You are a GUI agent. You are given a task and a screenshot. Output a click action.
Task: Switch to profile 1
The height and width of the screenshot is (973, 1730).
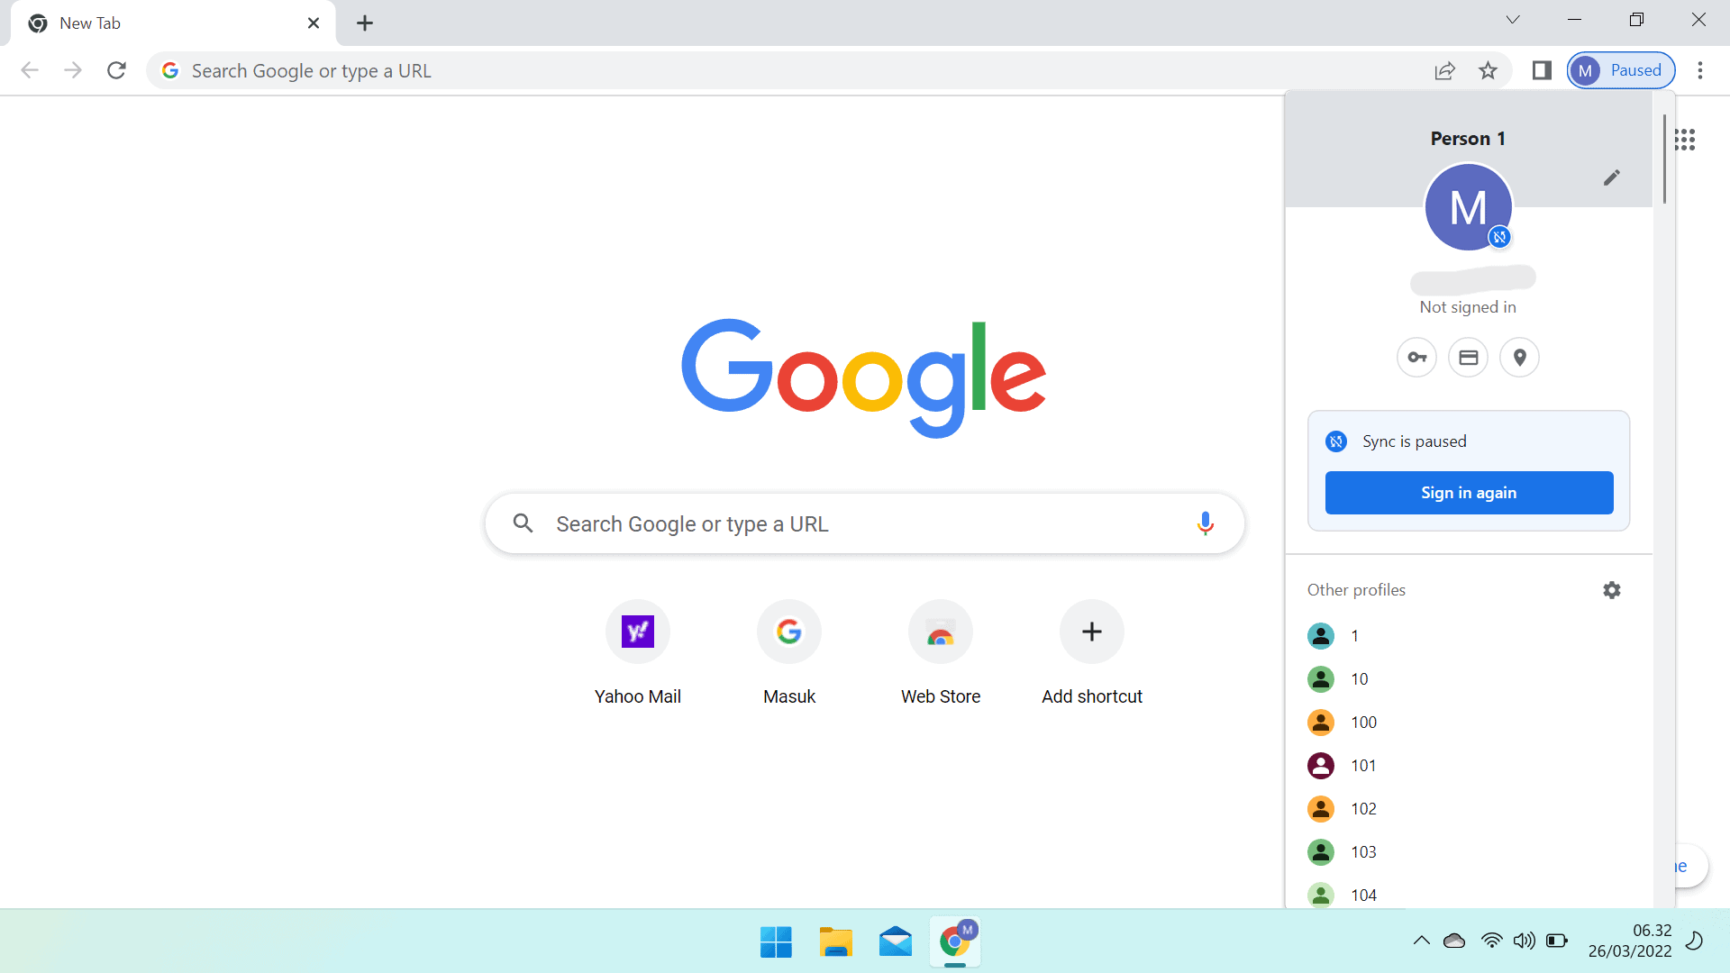(x=1469, y=636)
